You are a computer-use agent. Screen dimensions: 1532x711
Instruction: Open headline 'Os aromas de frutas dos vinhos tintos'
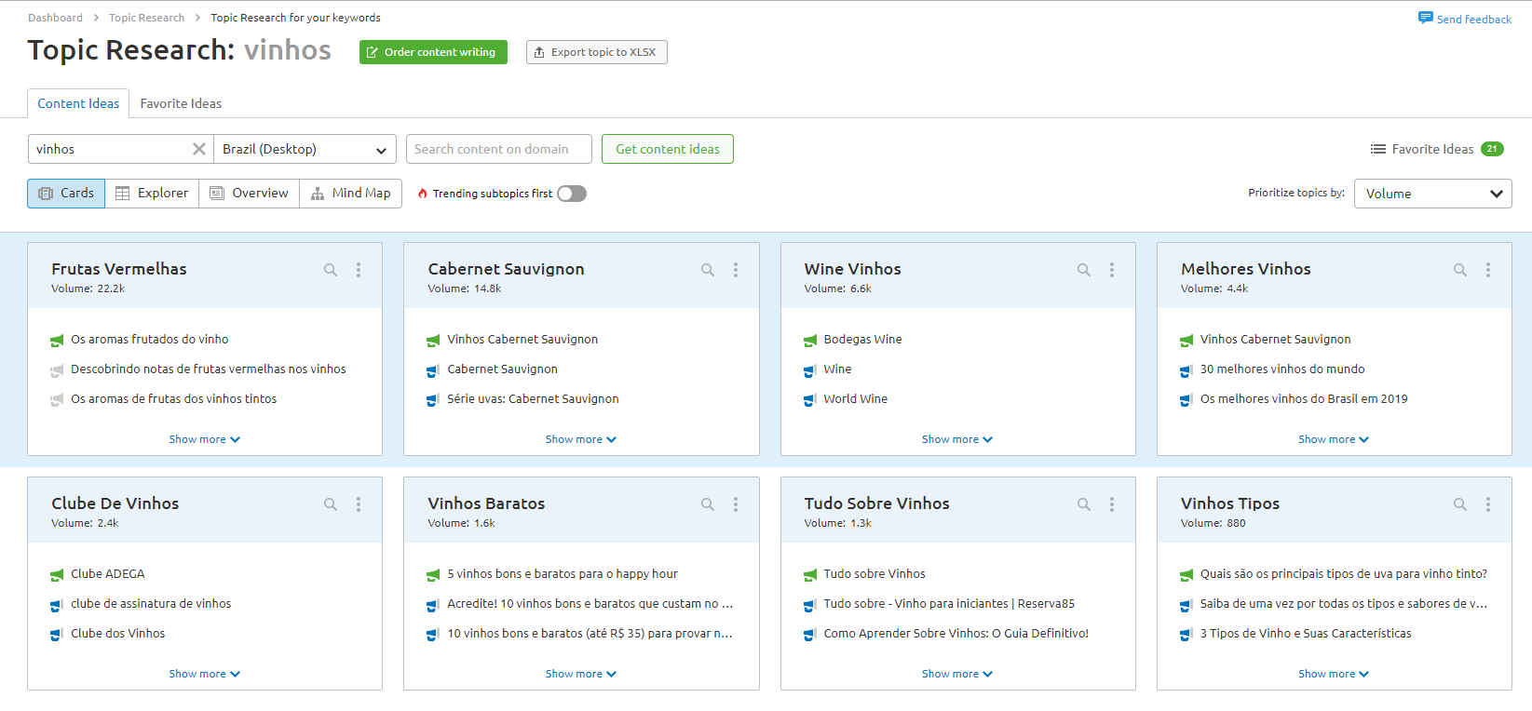[x=173, y=399]
